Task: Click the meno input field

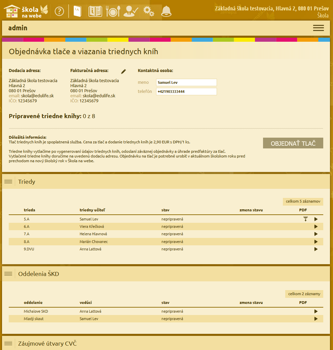Action: tap(186, 82)
